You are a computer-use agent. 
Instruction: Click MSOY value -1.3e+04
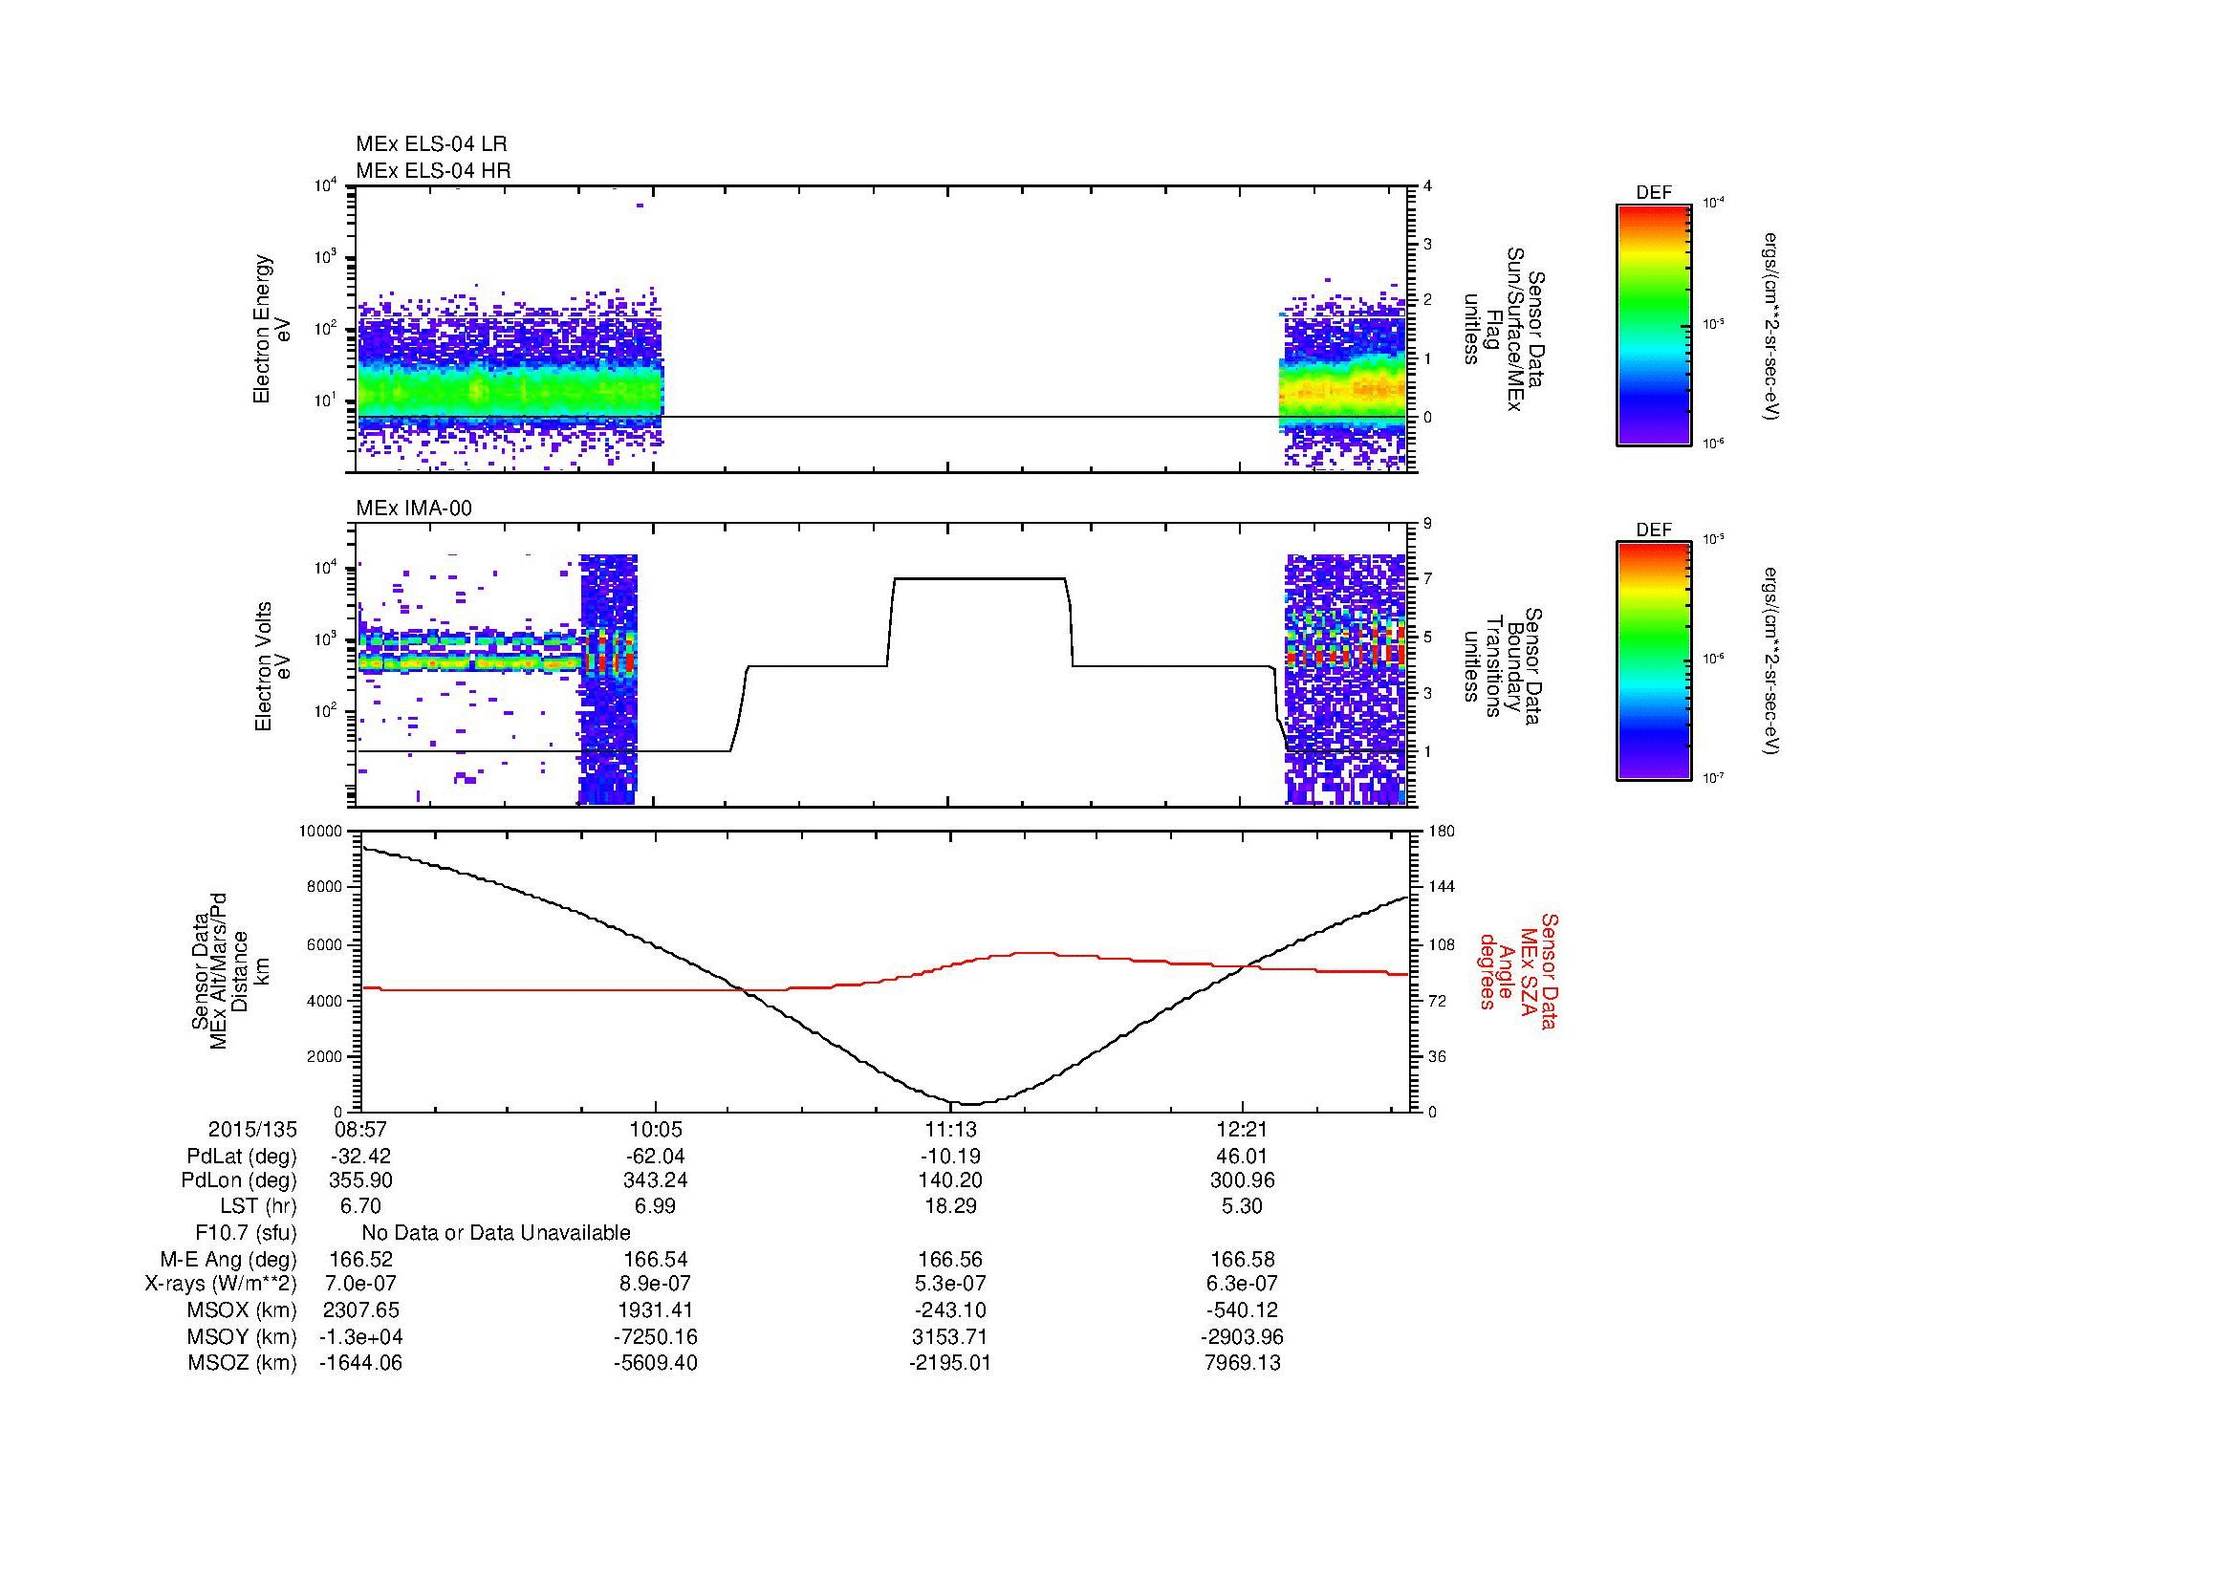[x=361, y=1337]
